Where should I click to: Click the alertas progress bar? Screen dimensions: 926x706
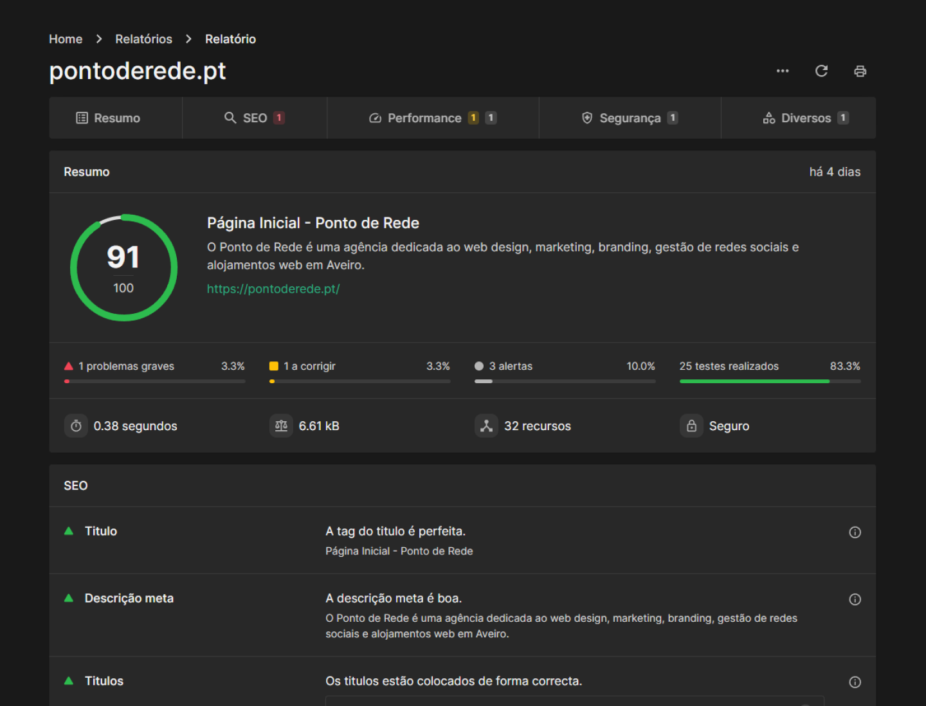565,381
